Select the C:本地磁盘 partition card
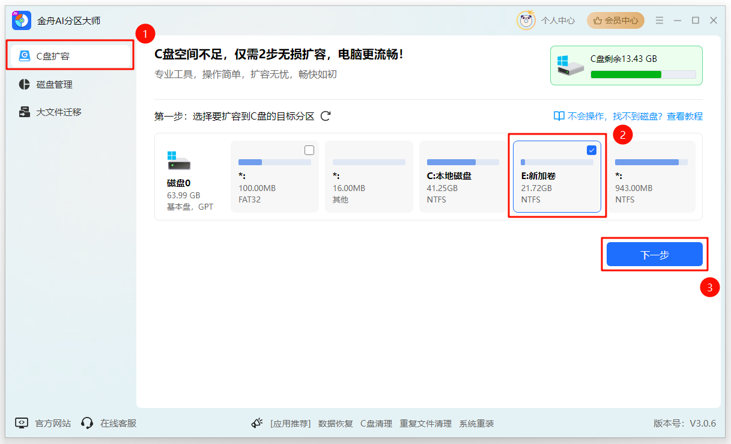The height and width of the screenshot is (444, 731). click(463, 177)
